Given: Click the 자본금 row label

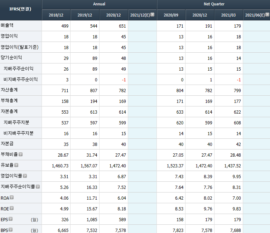Looking at the screenshot, I should coord(7,144).
